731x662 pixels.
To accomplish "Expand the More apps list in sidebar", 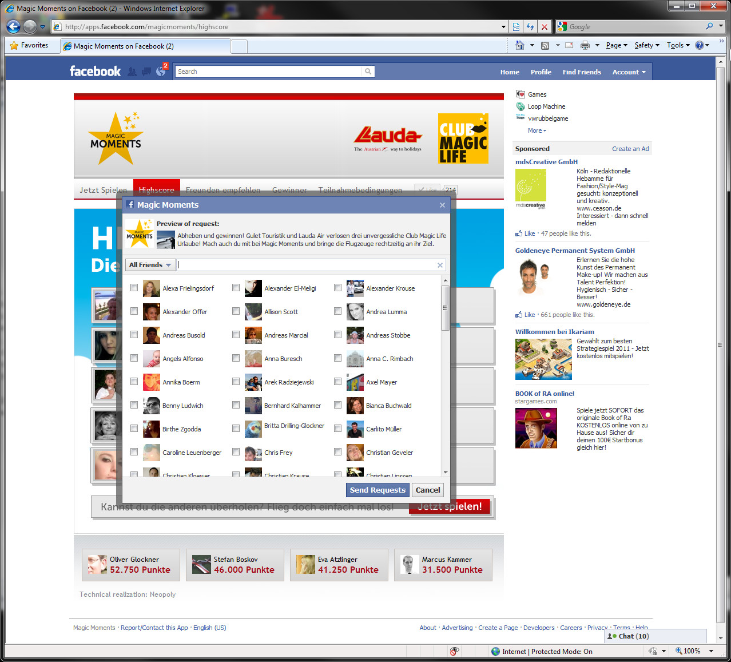I will click(537, 130).
